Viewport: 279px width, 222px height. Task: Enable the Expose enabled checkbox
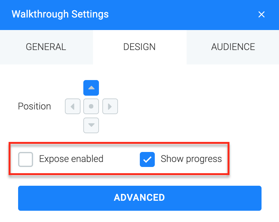tap(26, 159)
